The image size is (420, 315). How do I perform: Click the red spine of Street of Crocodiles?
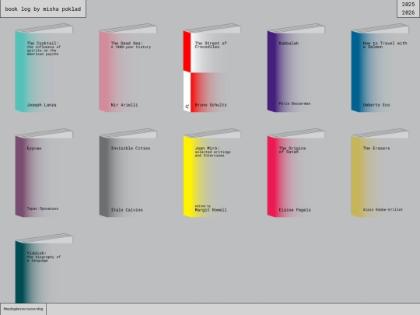(187, 51)
